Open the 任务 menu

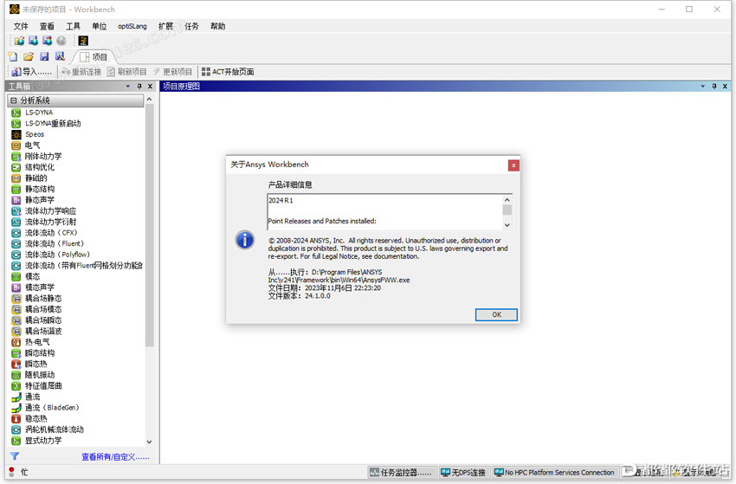191,26
